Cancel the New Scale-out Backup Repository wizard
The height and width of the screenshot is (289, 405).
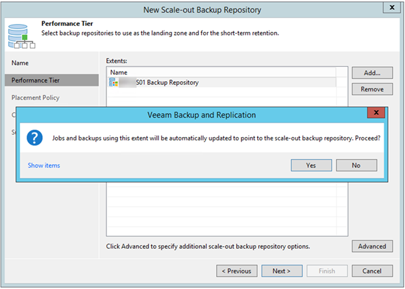[x=372, y=271]
